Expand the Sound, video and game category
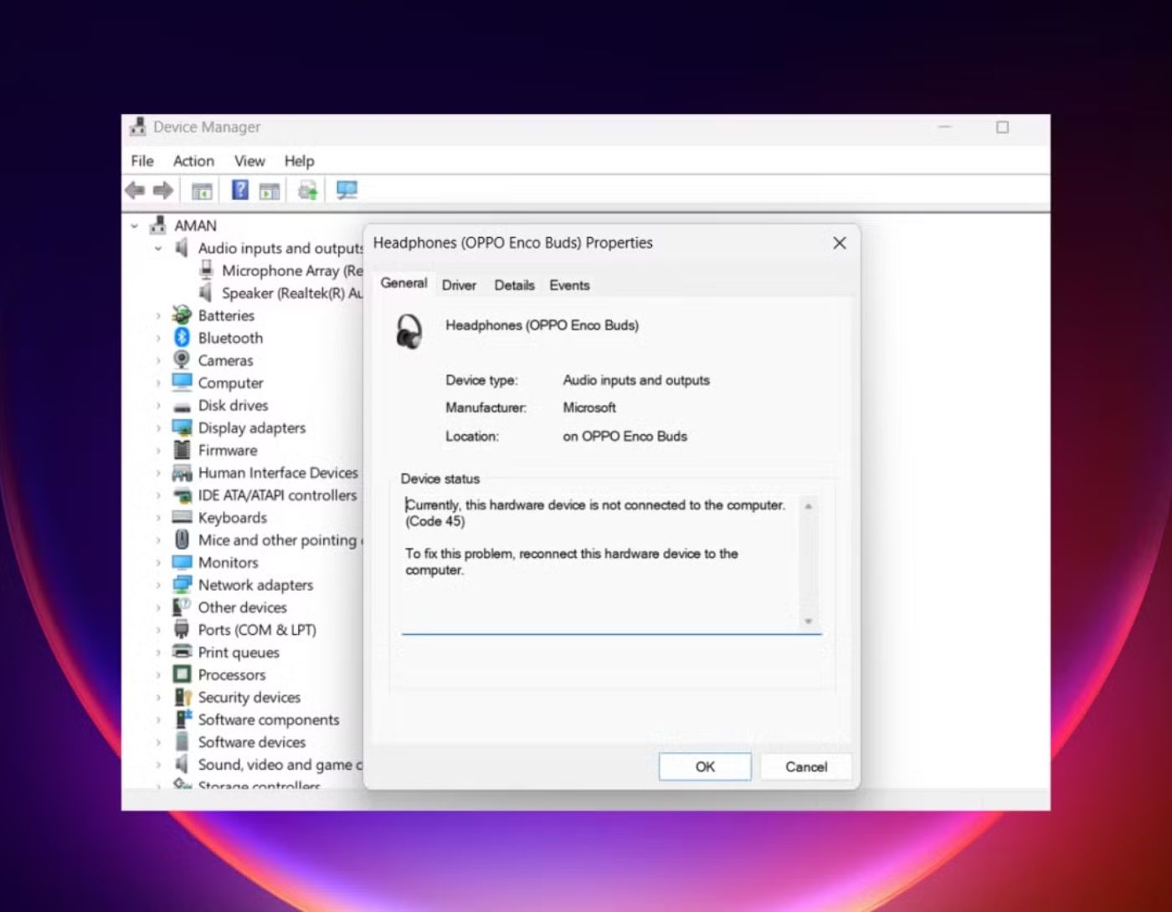This screenshot has height=912, width=1172. (x=157, y=765)
